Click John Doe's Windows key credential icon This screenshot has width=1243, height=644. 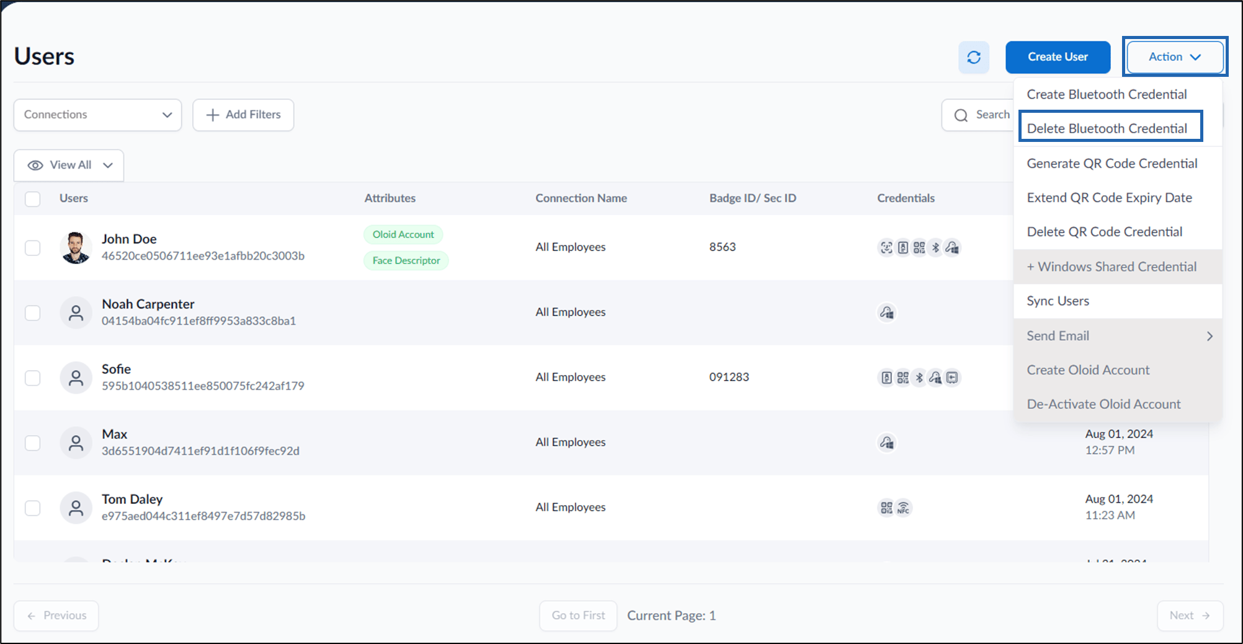tap(952, 247)
